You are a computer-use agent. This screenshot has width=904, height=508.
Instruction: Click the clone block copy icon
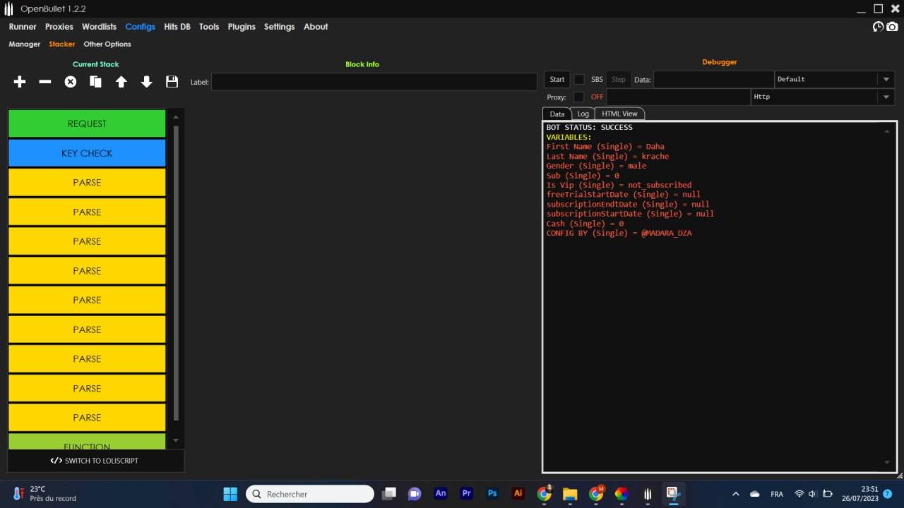click(x=96, y=82)
